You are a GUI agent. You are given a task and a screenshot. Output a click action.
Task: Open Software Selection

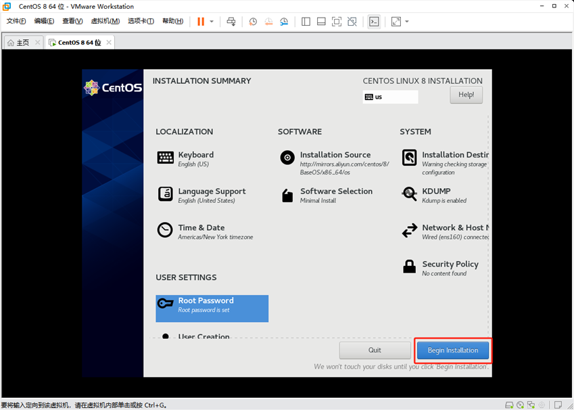point(326,195)
